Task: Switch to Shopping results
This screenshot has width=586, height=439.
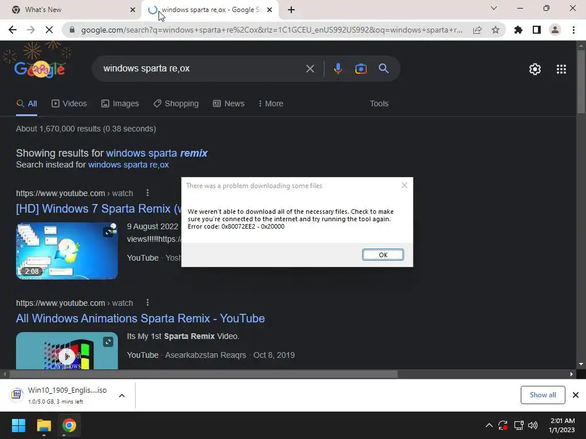Action: tap(176, 104)
